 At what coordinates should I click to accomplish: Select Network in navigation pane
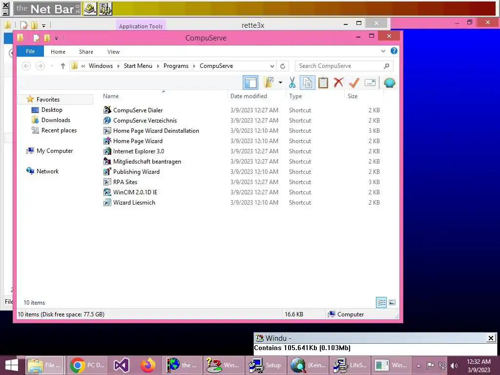pos(47,171)
